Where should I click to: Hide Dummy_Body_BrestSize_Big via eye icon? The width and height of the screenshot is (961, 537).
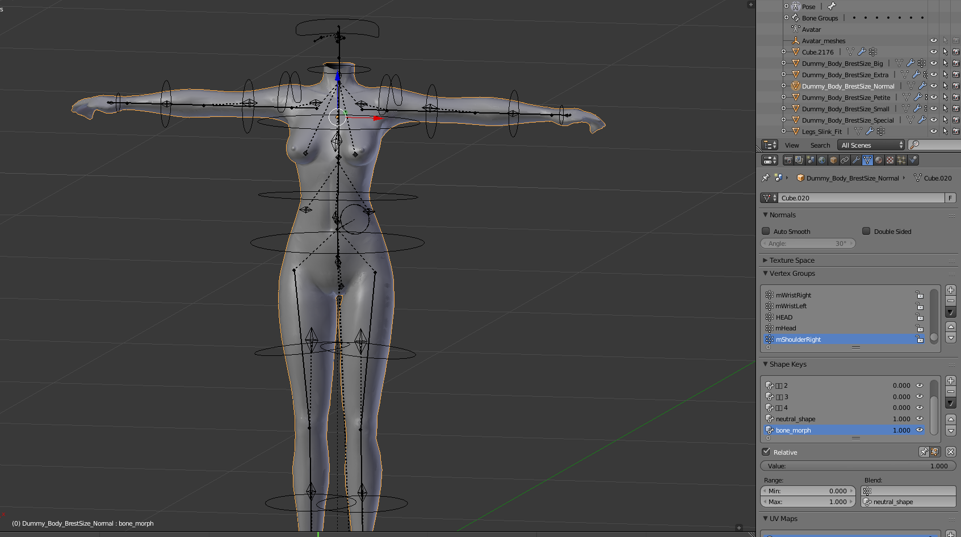tap(933, 63)
